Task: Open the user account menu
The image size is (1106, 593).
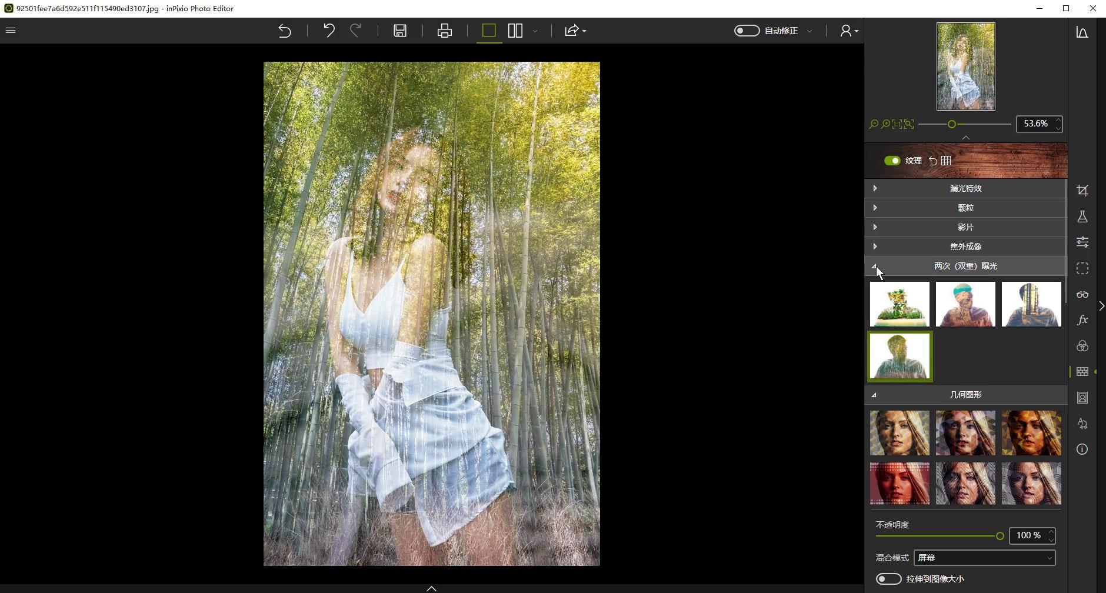Action: pos(848,31)
